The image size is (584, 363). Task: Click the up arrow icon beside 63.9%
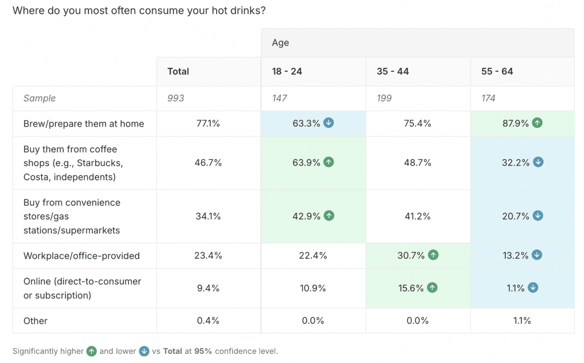[328, 163]
